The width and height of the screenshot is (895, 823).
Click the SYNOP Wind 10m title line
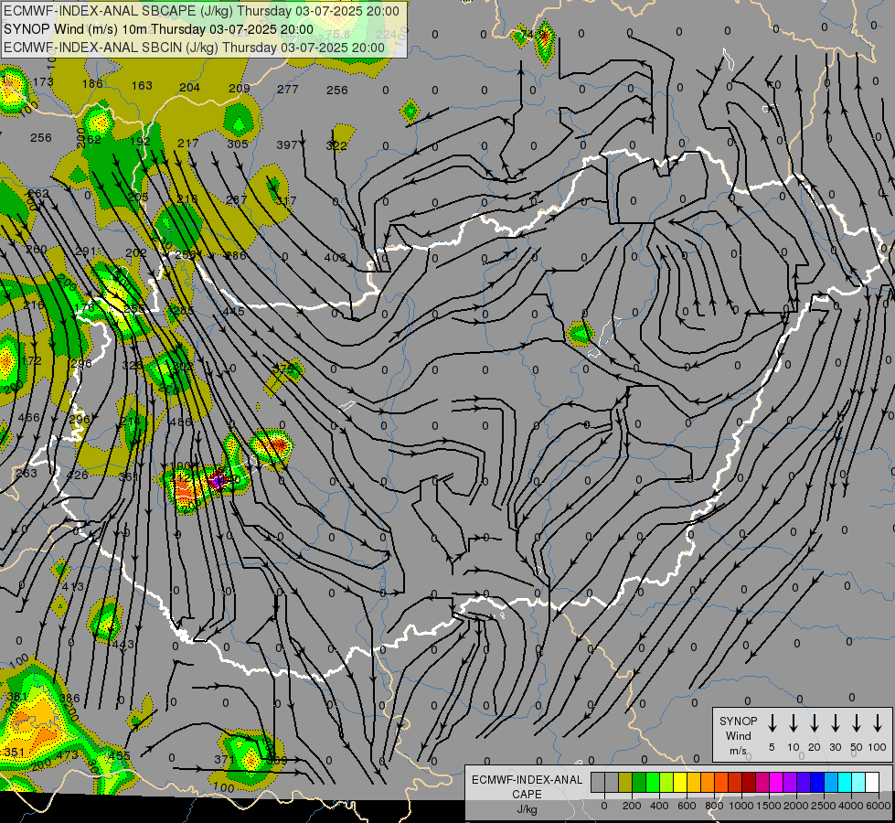[158, 29]
